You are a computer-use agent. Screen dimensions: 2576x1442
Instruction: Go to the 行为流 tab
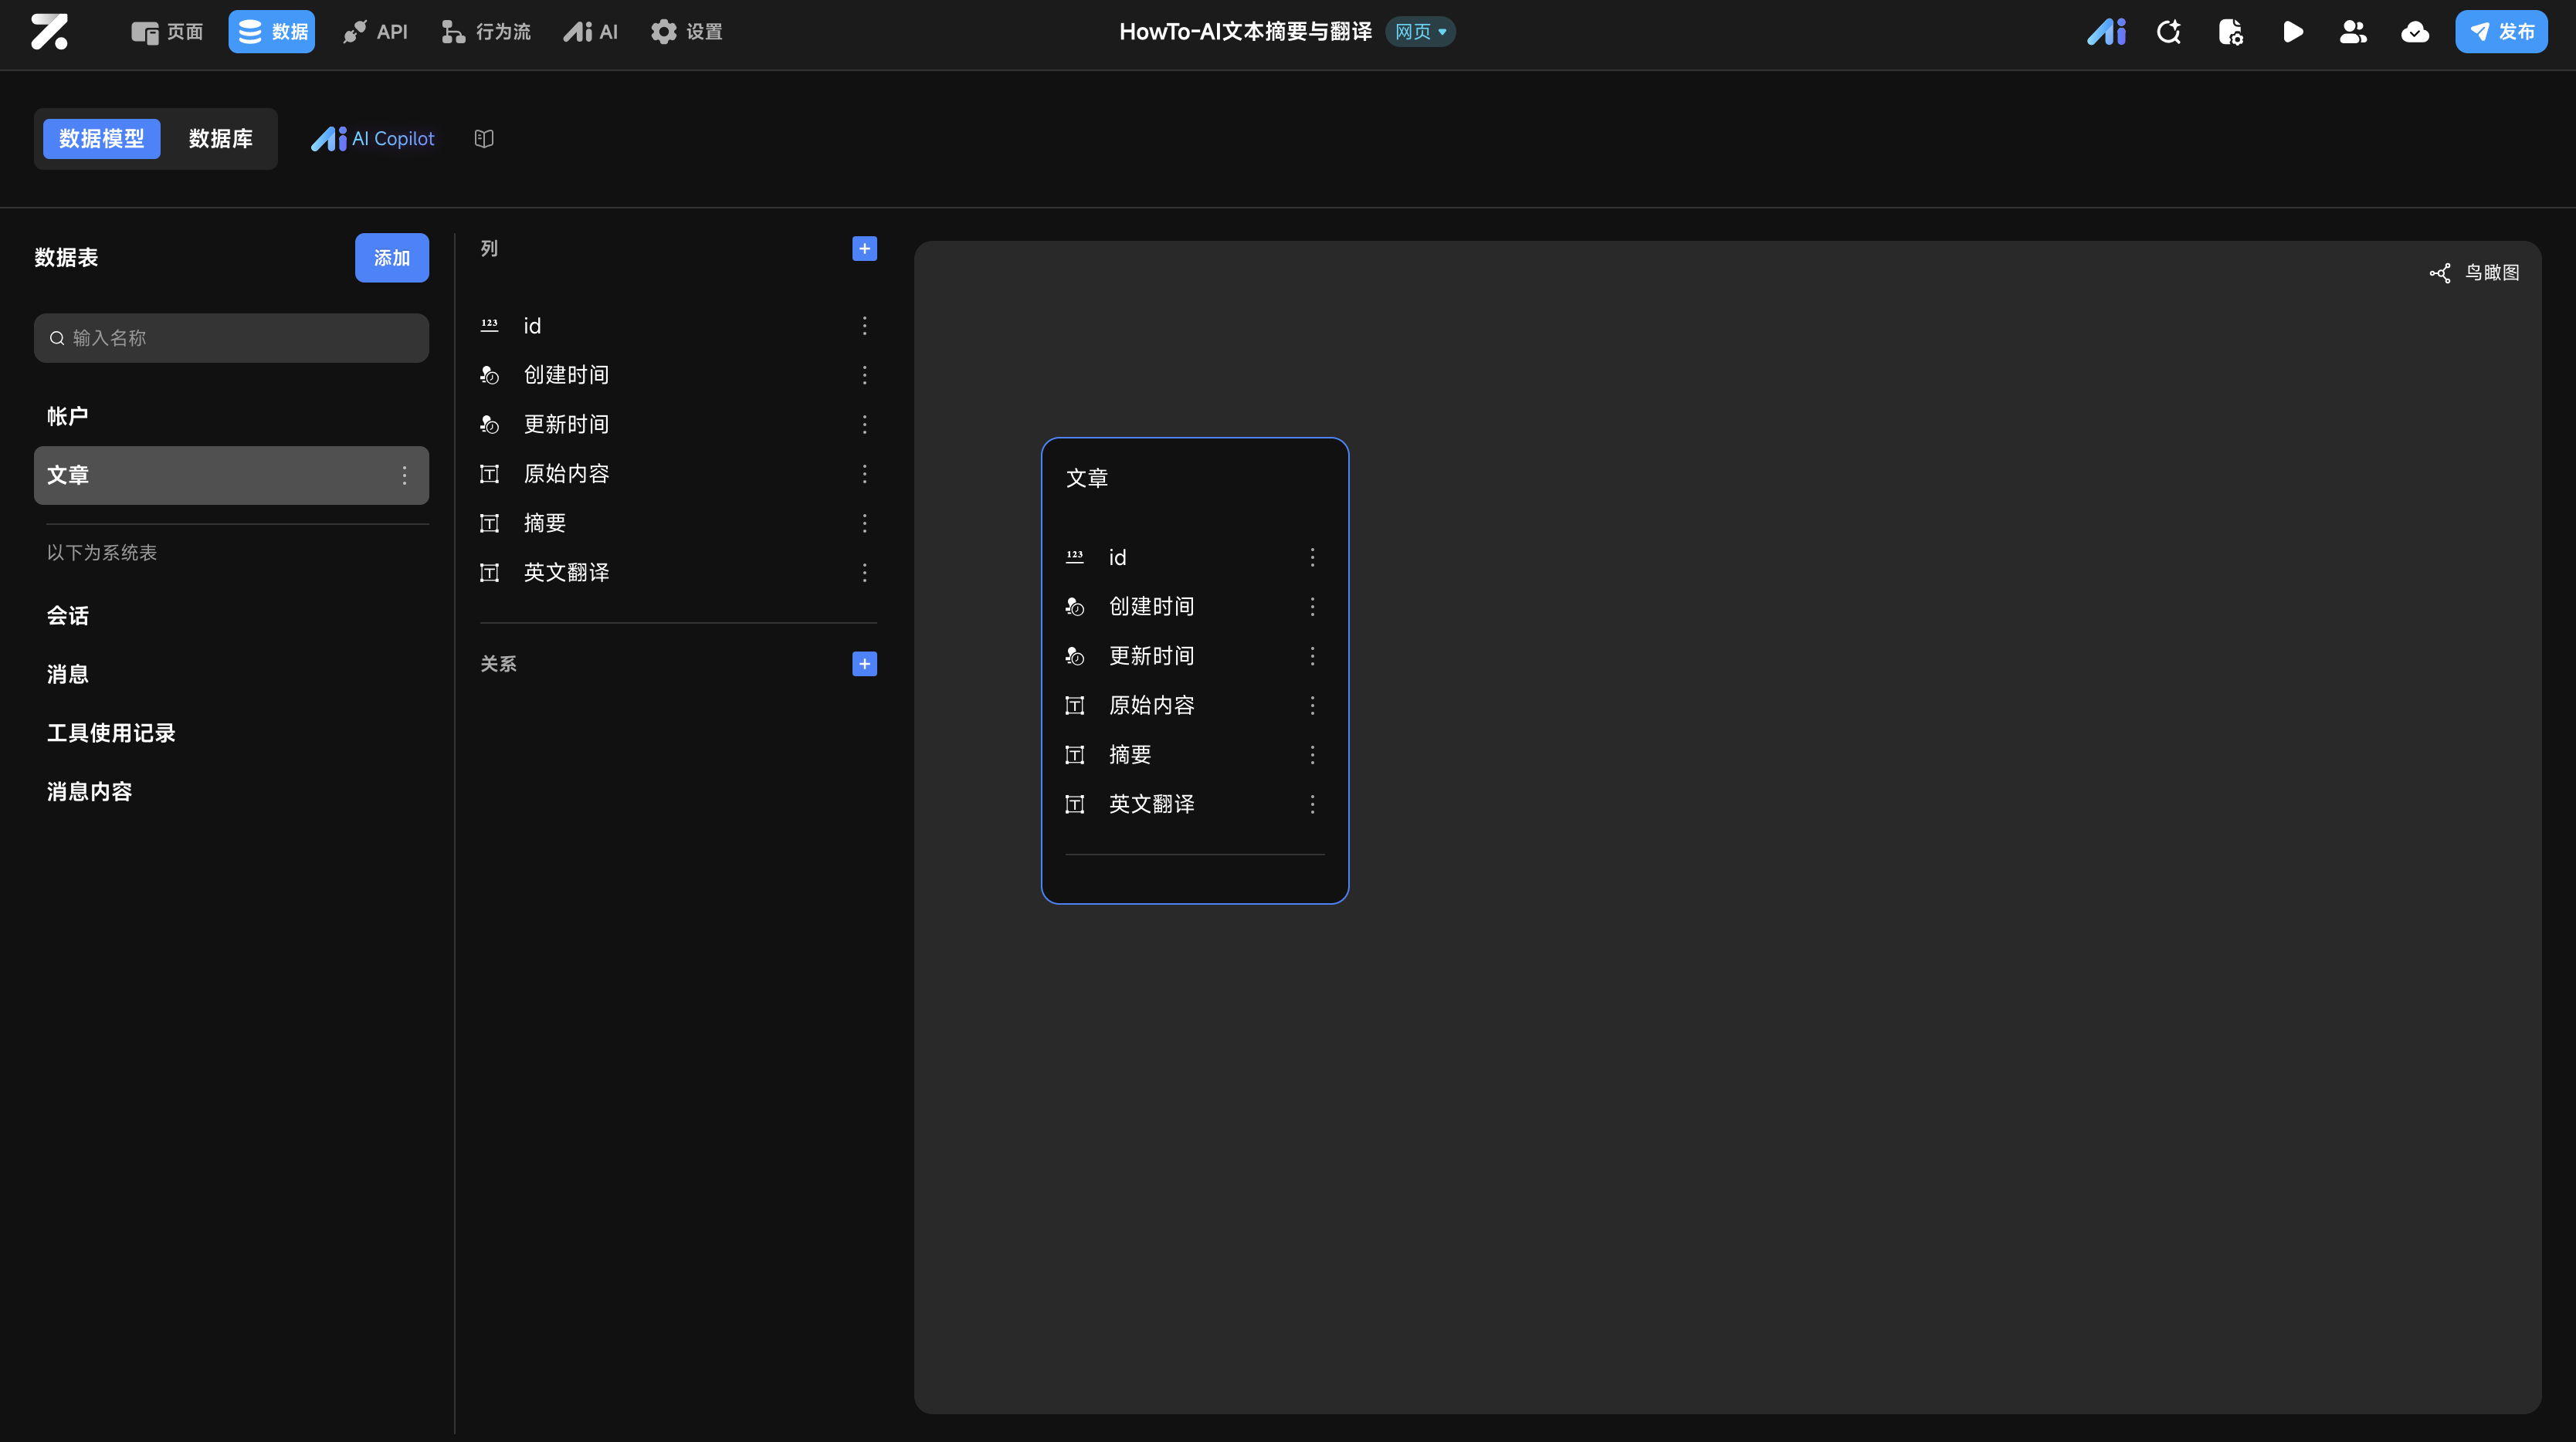click(x=486, y=32)
